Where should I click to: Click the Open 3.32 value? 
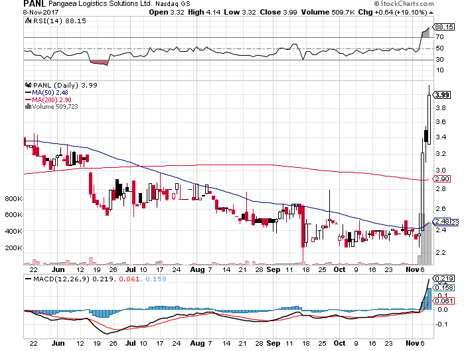coord(167,12)
